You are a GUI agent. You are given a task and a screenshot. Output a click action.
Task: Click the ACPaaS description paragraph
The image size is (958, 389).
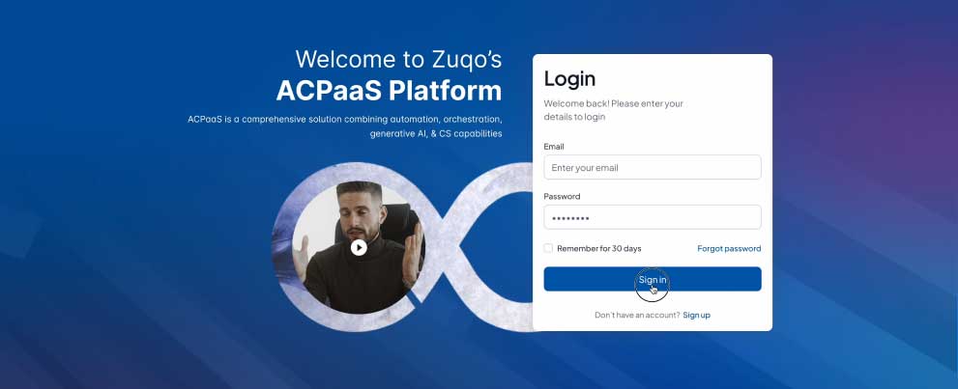pyautogui.click(x=344, y=126)
